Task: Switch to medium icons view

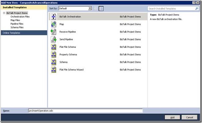Action: coord(101,9)
